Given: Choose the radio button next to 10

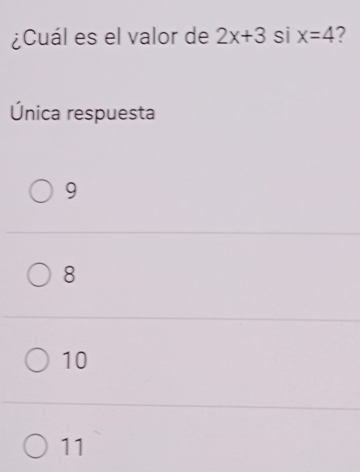Looking at the screenshot, I should [37, 360].
